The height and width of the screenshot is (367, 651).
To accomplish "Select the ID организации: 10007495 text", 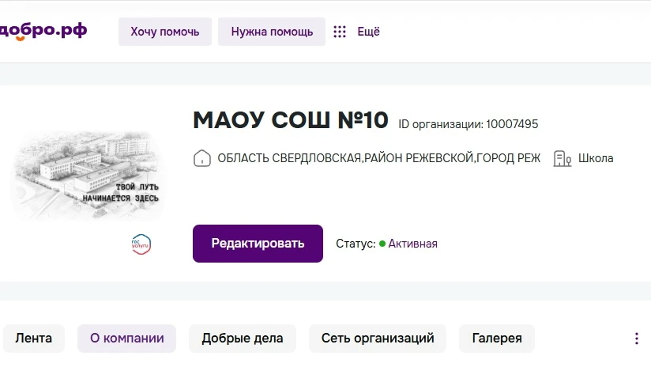I will 468,124.
